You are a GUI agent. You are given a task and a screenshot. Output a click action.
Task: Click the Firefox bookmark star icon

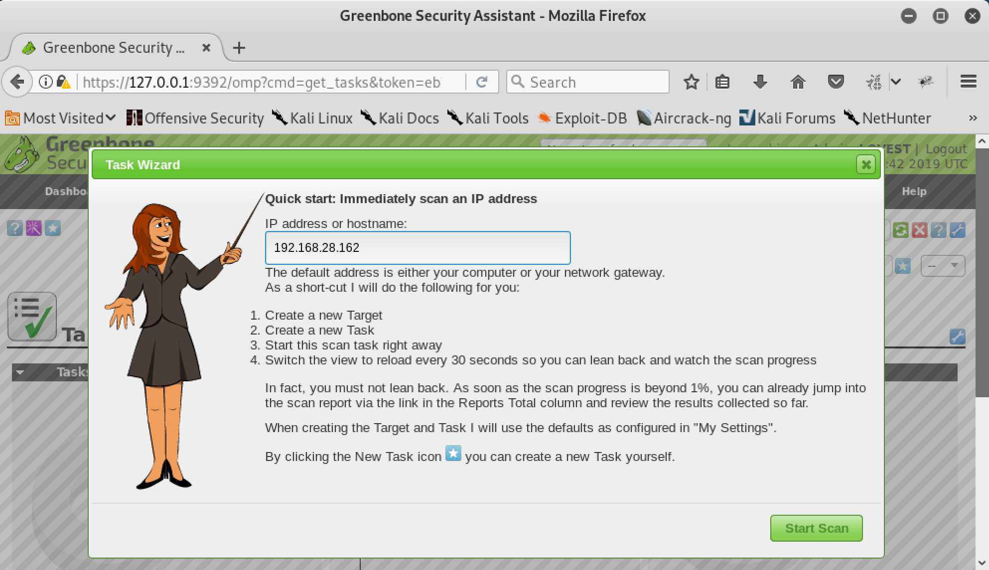(x=691, y=82)
